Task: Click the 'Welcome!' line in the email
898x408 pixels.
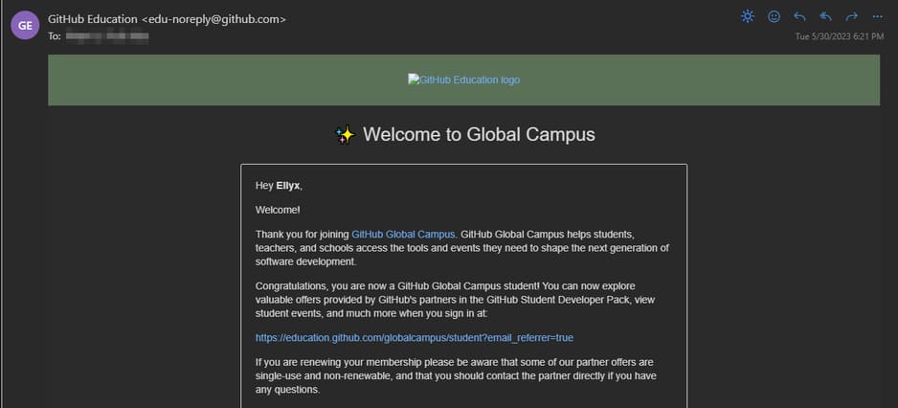Action: tap(278, 210)
